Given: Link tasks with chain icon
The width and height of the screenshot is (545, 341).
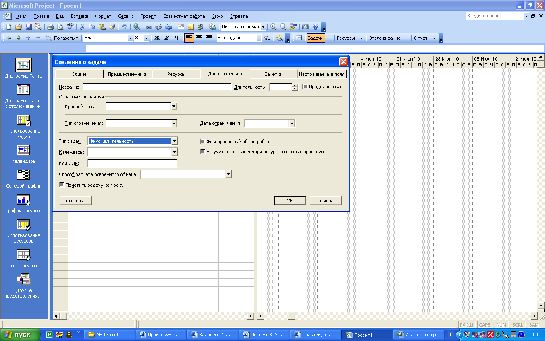Looking at the screenshot, I should pos(149,26).
